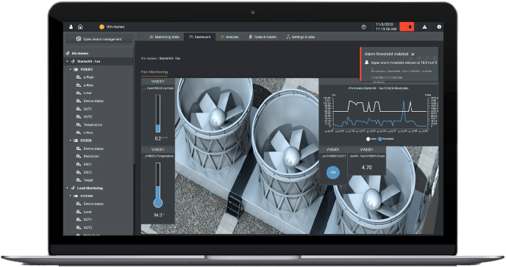The image size is (506, 267).
Task: Open the user account icon
Action: (x=71, y=27)
